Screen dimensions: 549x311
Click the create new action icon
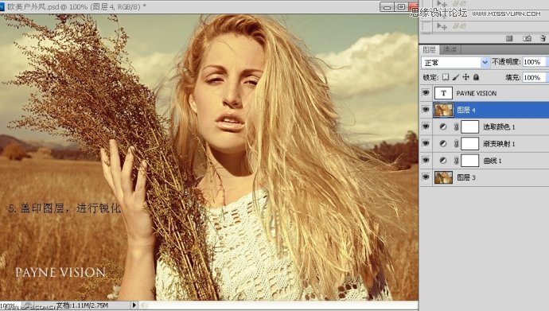coord(527,38)
